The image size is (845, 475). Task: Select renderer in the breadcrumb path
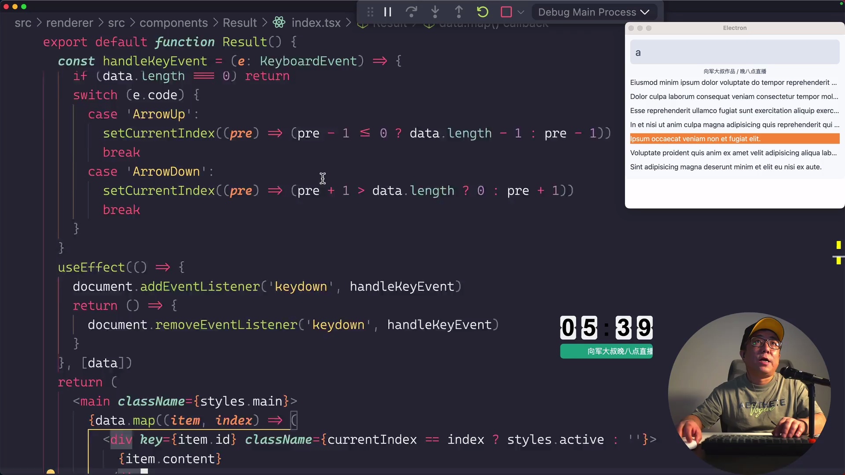[x=70, y=22]
